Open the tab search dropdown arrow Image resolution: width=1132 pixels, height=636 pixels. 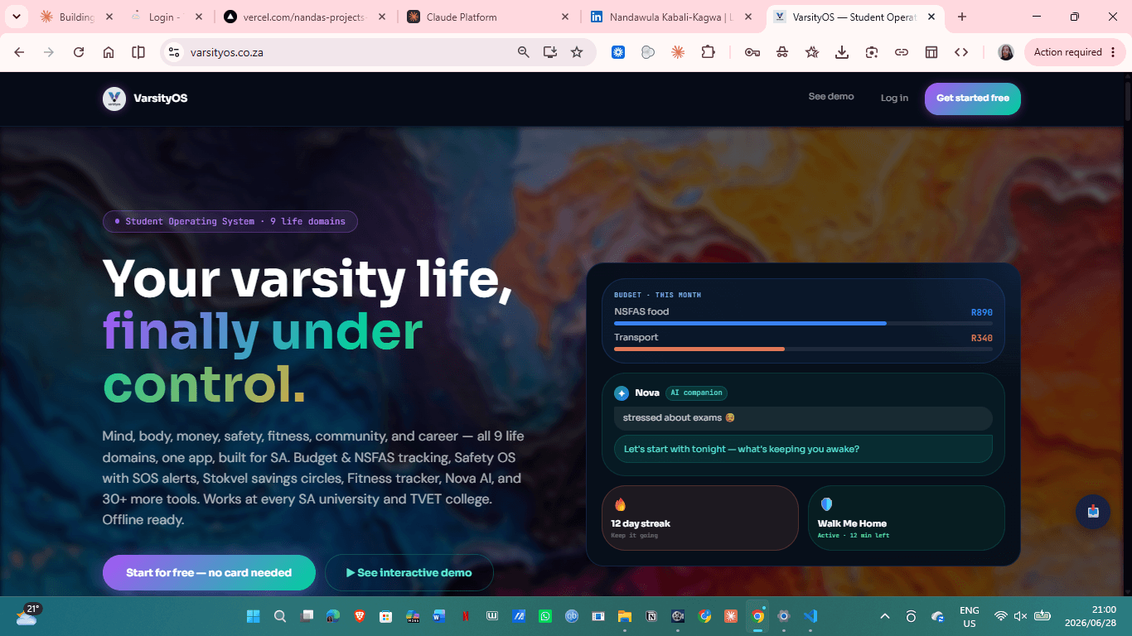click(16, 17)
